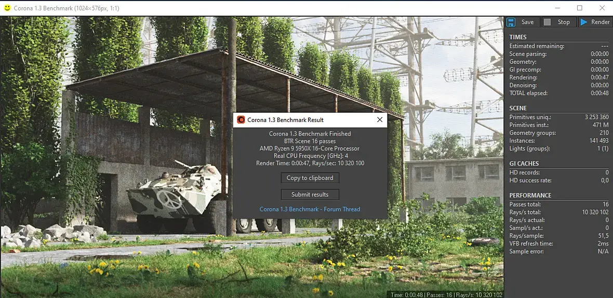Screen dimensions: 613x298
Task: Click the SCENE section header
Action: click(x=518, y=108)
